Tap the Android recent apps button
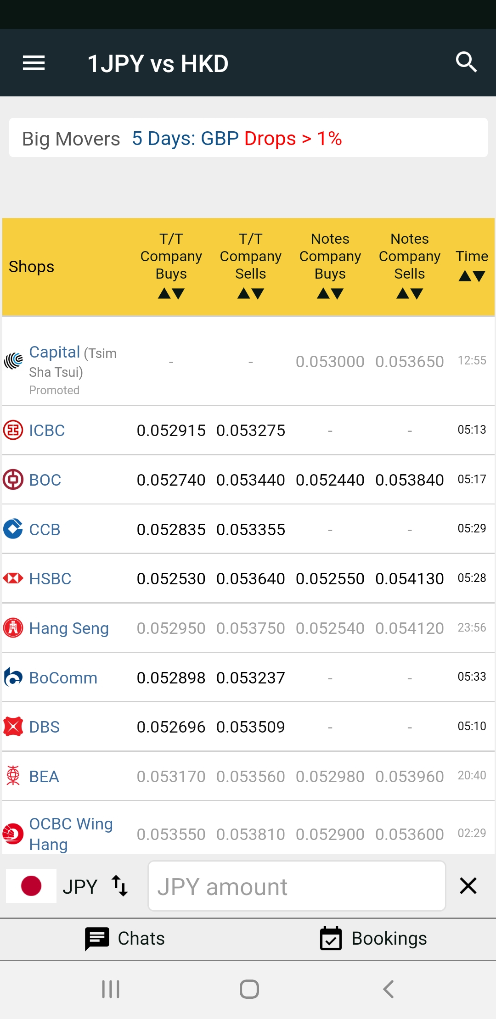Image resolution: width=496 pixels, height=1019 pixels. pyautogui.click(x=111, y=989)
